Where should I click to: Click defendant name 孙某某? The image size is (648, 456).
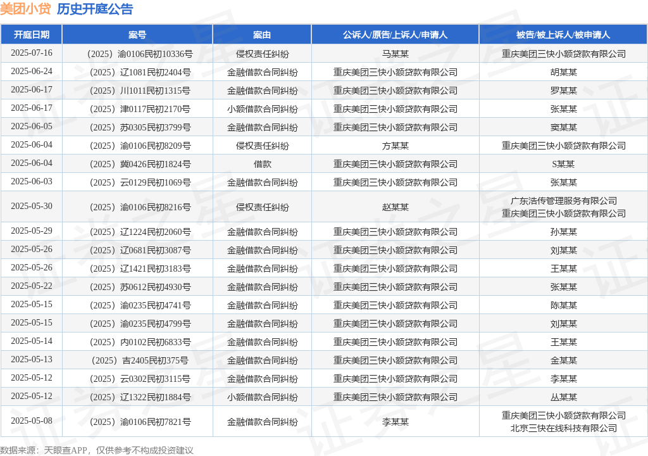pos(563,232)
